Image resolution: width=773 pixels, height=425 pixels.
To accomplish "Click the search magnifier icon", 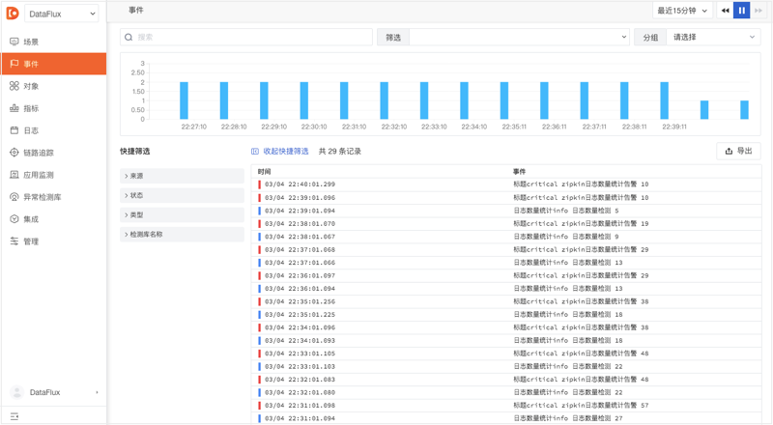I will tap(129, 37).
